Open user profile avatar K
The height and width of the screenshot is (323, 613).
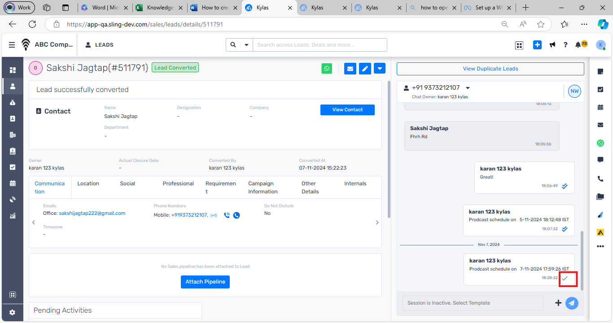coord(601,45)
